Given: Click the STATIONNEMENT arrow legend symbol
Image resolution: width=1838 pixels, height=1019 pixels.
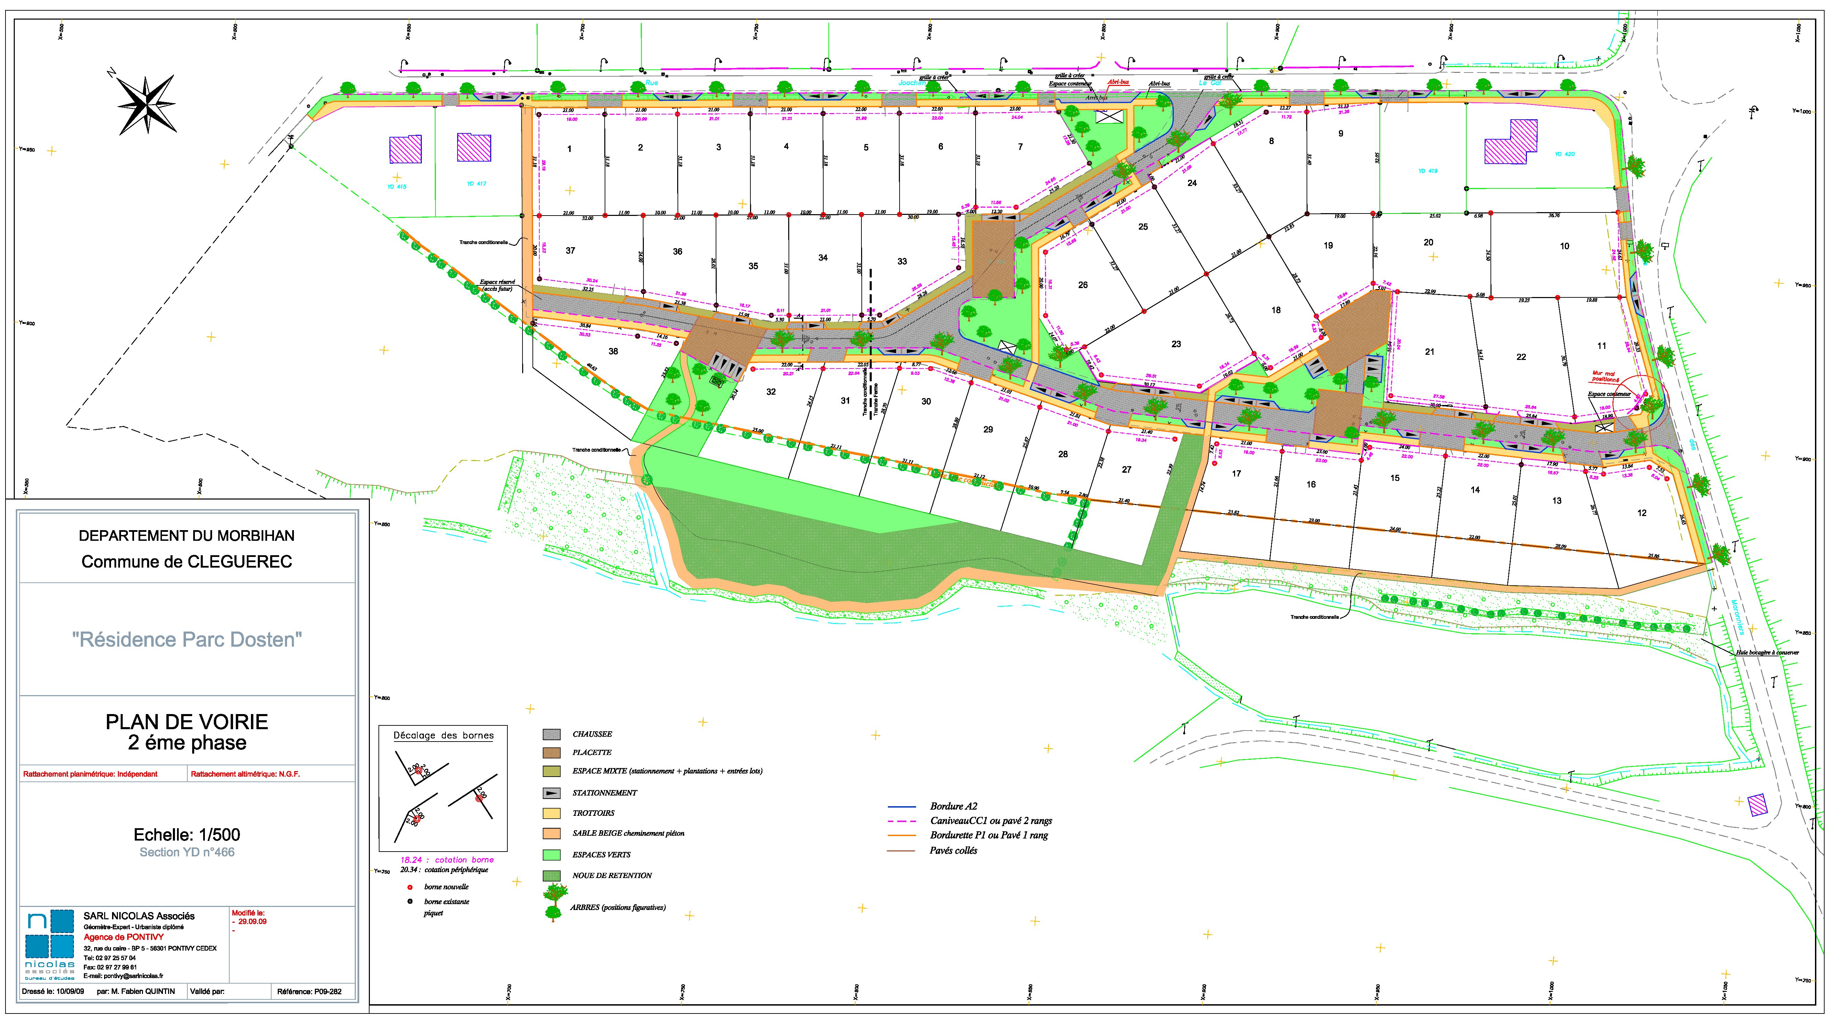Looking at the screenshot, I should point(552,793).
